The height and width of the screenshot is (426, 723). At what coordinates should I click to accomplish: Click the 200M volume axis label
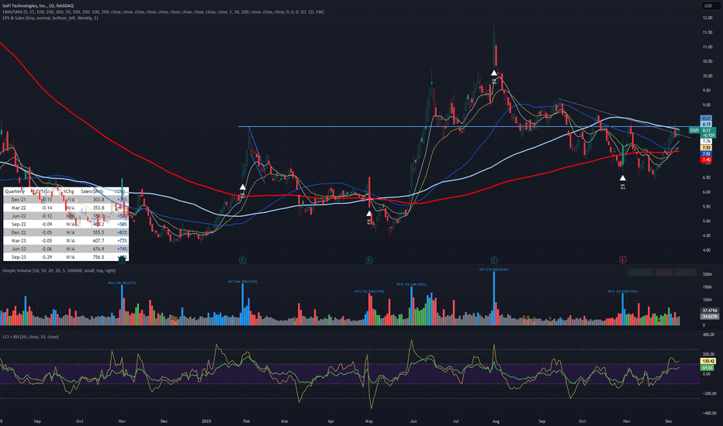707,274
